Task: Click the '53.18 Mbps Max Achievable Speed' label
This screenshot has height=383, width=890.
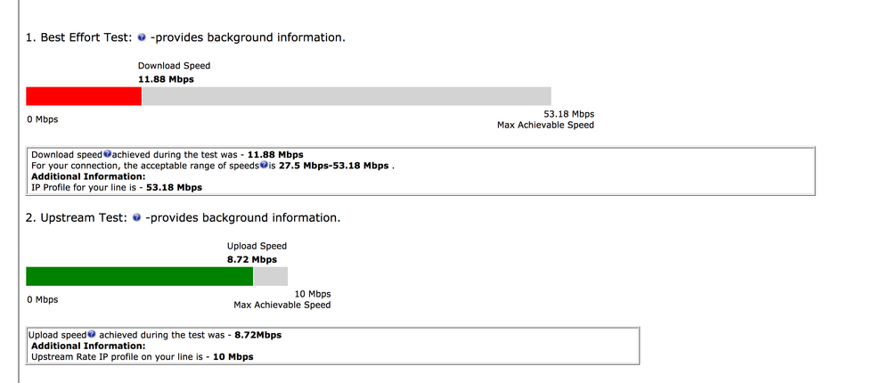Action: click(x=545, y=119)
